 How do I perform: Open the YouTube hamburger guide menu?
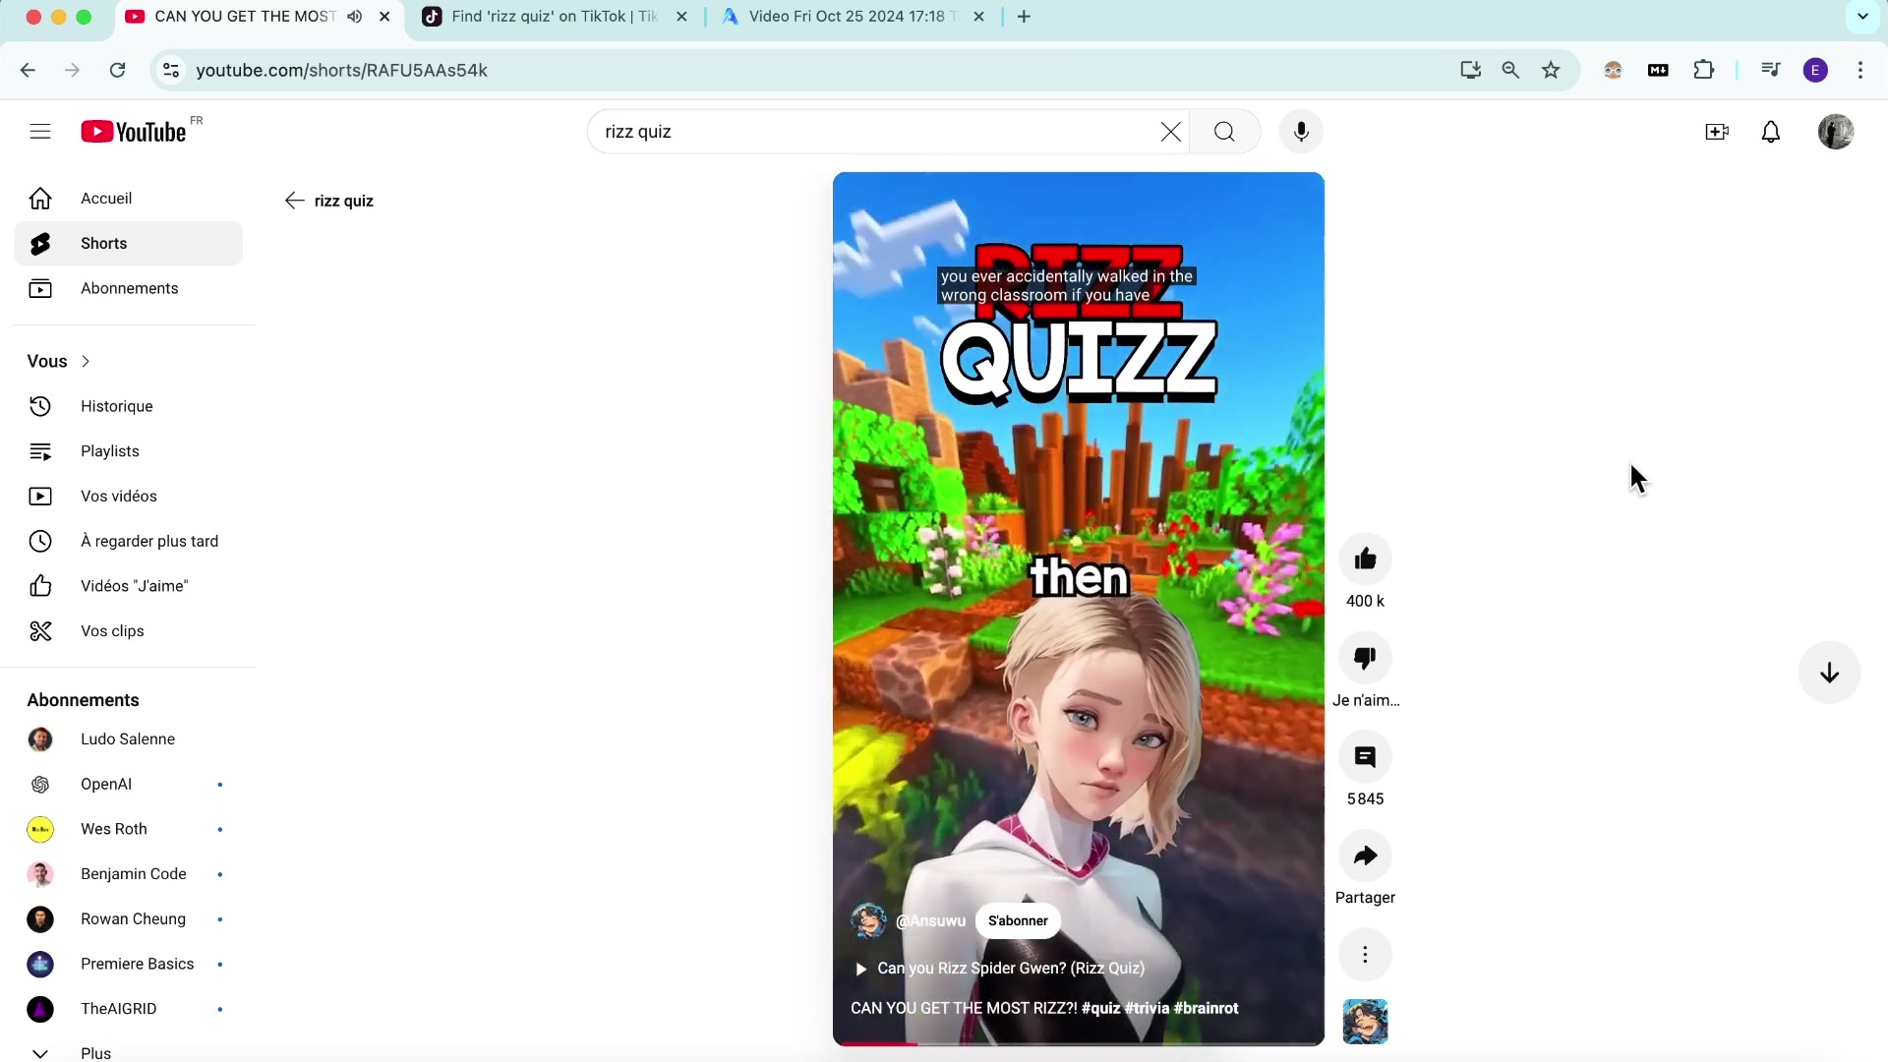(x=40, y=132)
